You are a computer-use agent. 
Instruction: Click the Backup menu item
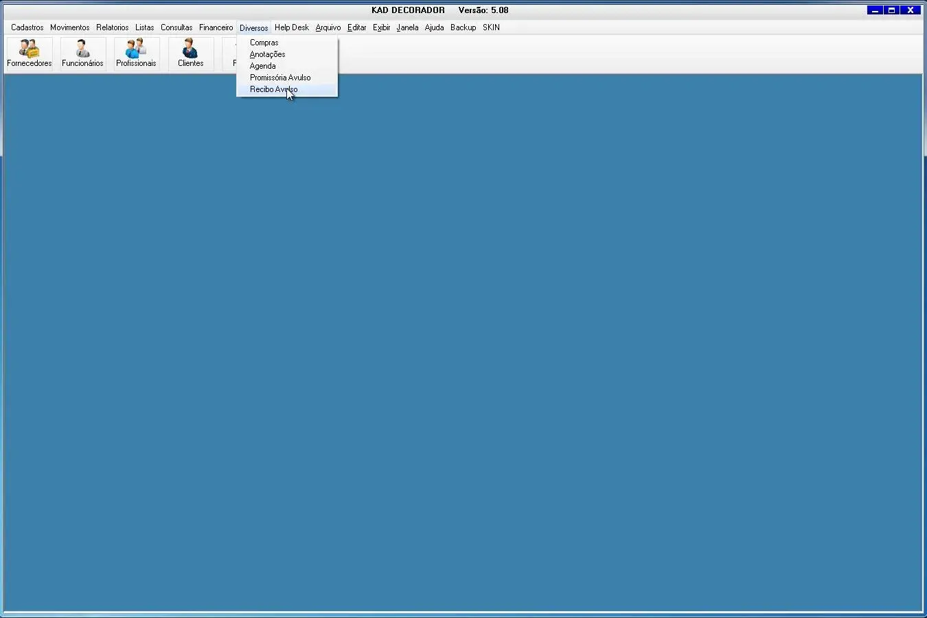click(x=463, y=27)
